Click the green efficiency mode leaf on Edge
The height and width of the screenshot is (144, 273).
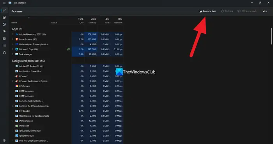[68, 49]
